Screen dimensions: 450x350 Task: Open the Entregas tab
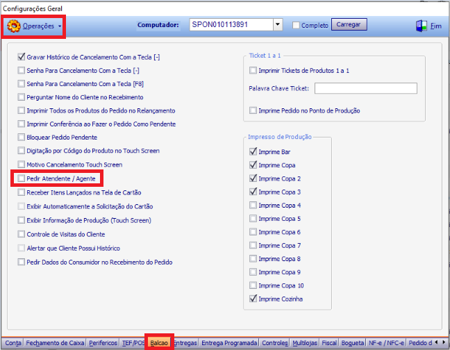click(185, 343)
